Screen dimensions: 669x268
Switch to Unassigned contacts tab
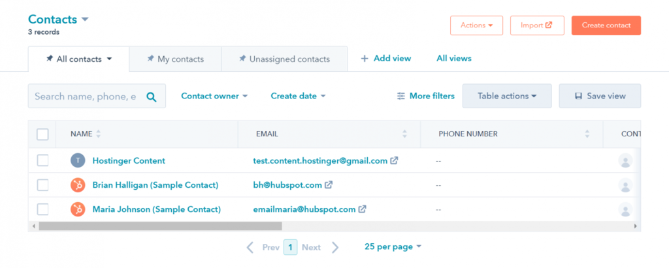pyautogui.click(x=284, y=59)
